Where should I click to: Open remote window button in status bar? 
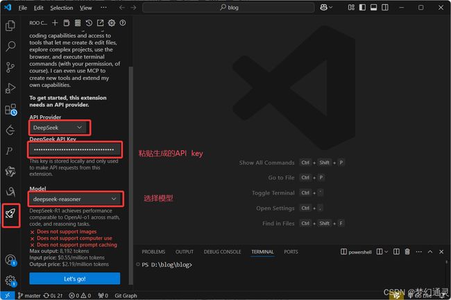[x=8, y=295]
